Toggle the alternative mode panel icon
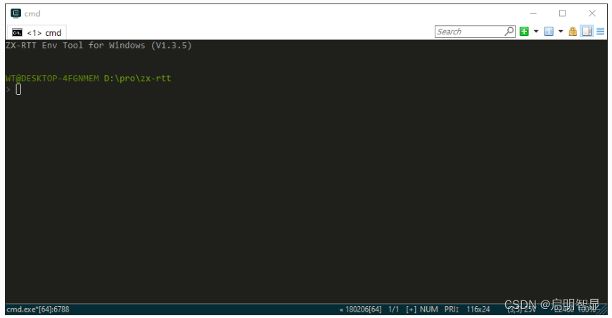This screenshot has height=318, width=612. point(587,32)
